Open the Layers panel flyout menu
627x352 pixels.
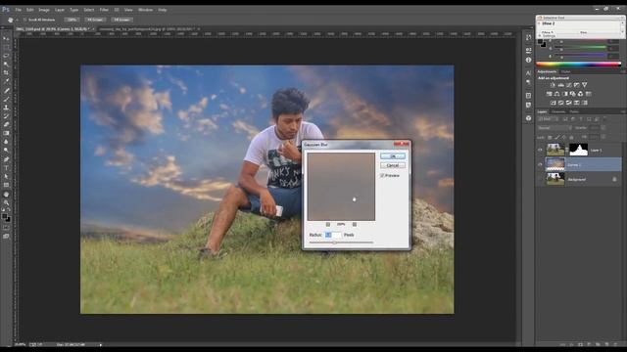coord(623,111)
